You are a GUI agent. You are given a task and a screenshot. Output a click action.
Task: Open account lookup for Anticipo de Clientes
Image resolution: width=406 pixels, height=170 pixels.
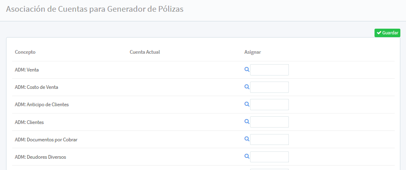coord(247,104)
